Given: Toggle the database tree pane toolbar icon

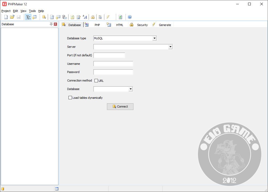Looking at the screenshot, I should [28, 17].
